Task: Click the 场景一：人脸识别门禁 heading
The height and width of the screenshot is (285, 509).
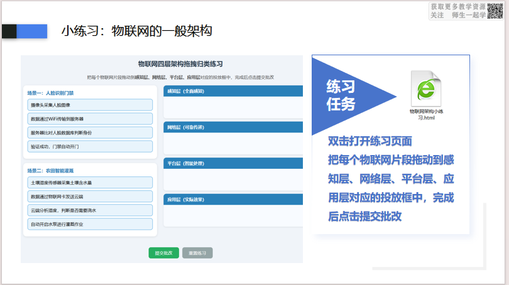Action: point(50,93)
